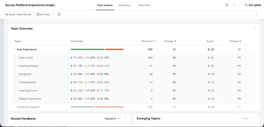The image size is (264, 127).
Task: Open the Track dropdown in Emerging Topics
Action: pyautogui.click(x=247, y=119)
